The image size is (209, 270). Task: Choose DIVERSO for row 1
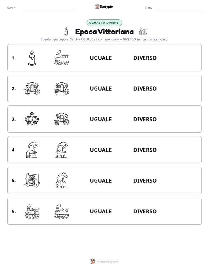145,58
